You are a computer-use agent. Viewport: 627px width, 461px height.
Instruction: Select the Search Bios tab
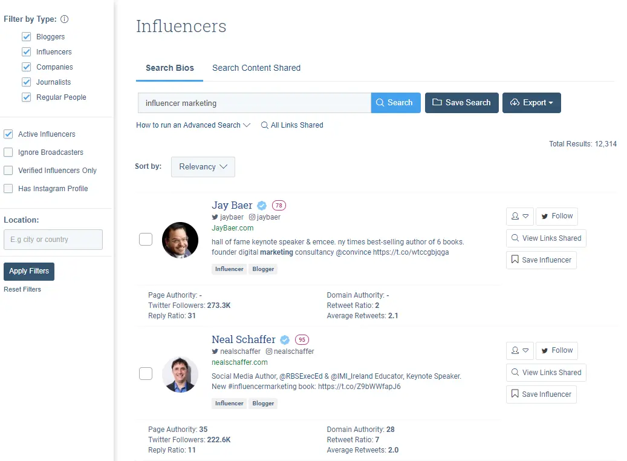point(170,68)
